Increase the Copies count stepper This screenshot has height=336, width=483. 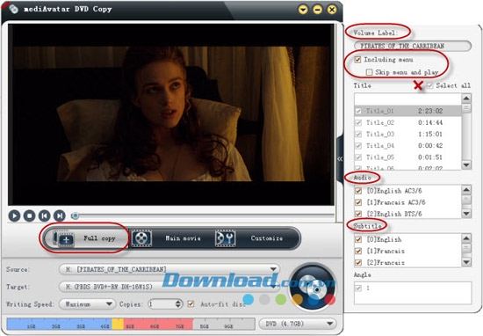pos(177,302)
